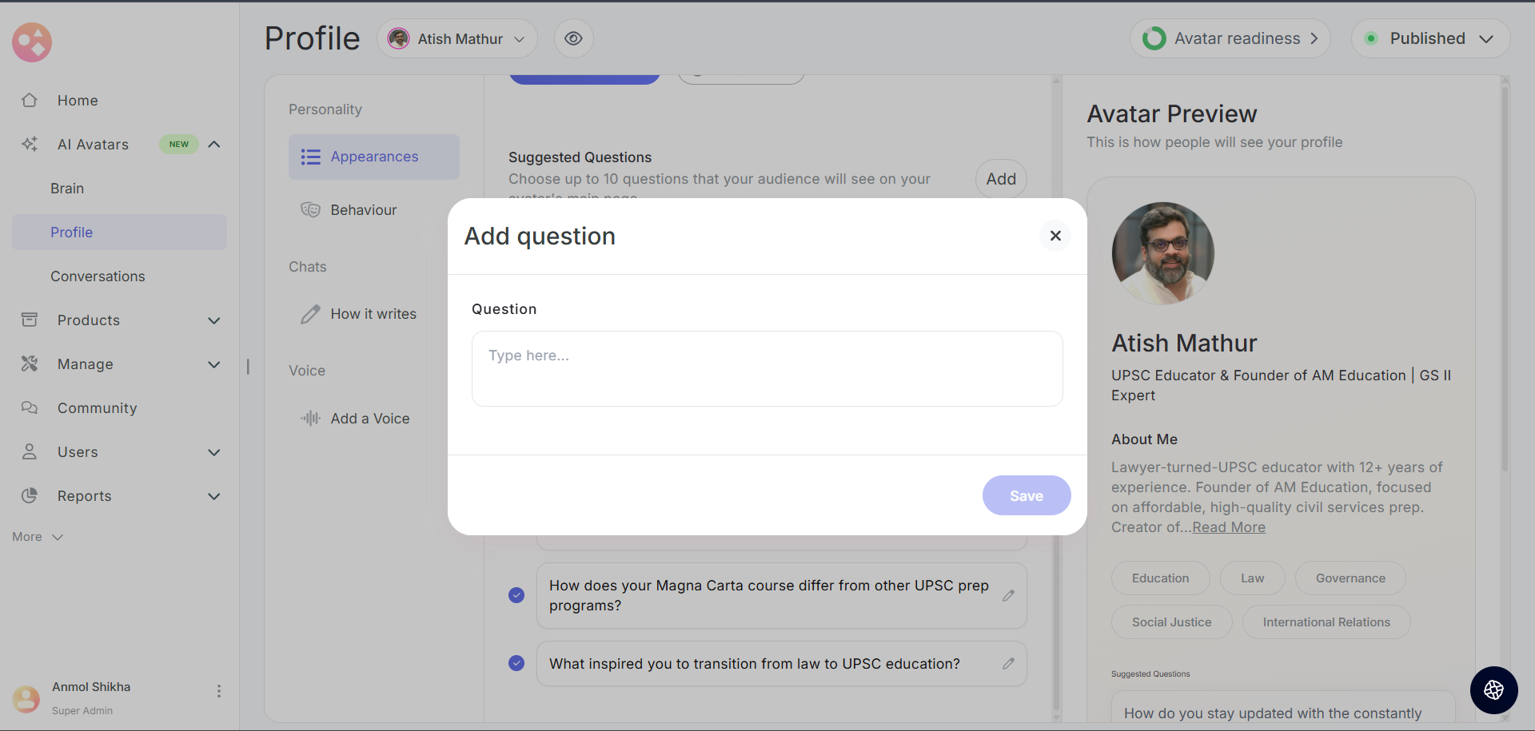1535x731 pixels.
Task: Click the Home icon in sidebar
Action: [x=30, y=101]
